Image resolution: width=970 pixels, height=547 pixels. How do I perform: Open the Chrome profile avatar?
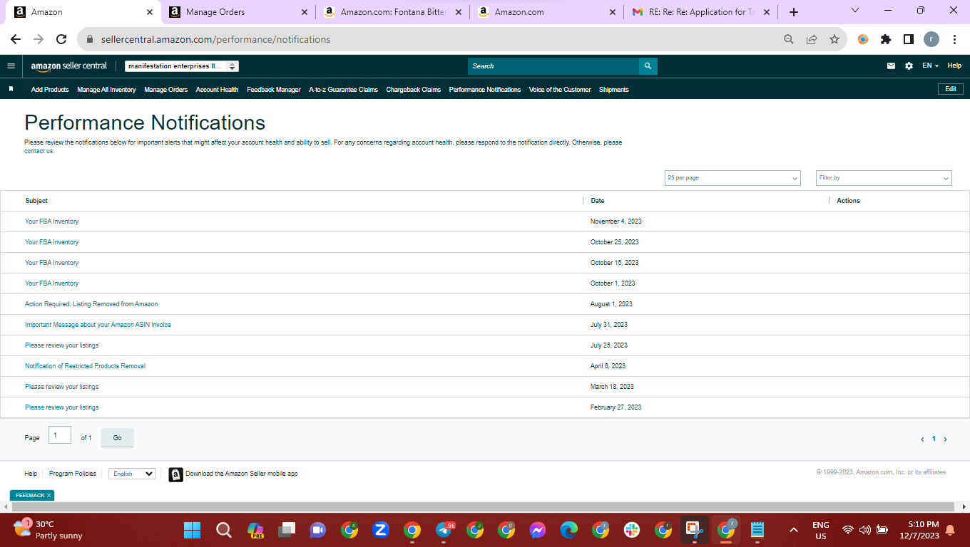[931, 40]
